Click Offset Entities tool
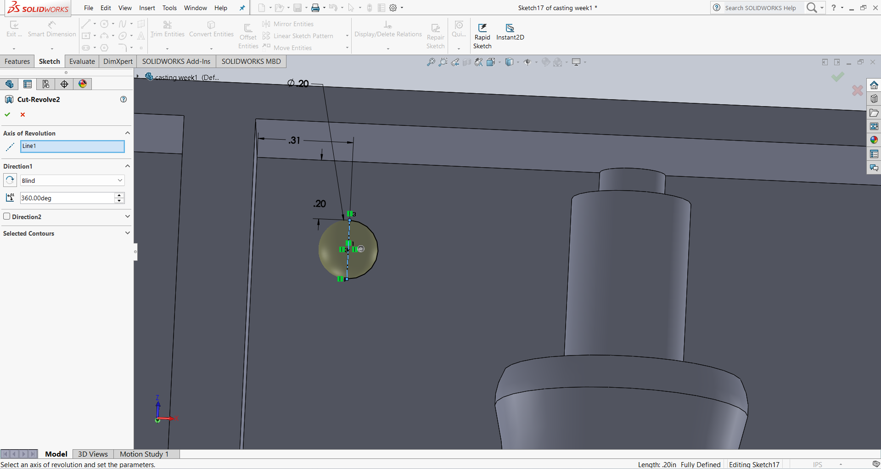The height and width of the screenshot is (469, 881). click(248, 36)
